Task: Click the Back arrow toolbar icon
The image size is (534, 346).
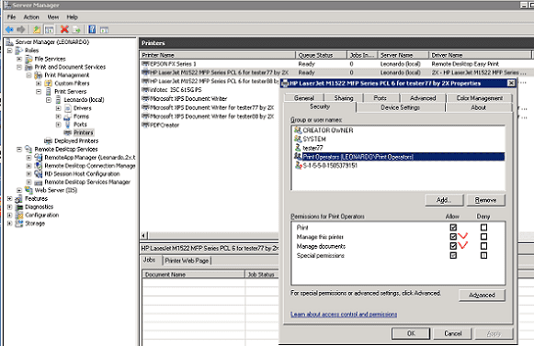Action: coord(9,29)
